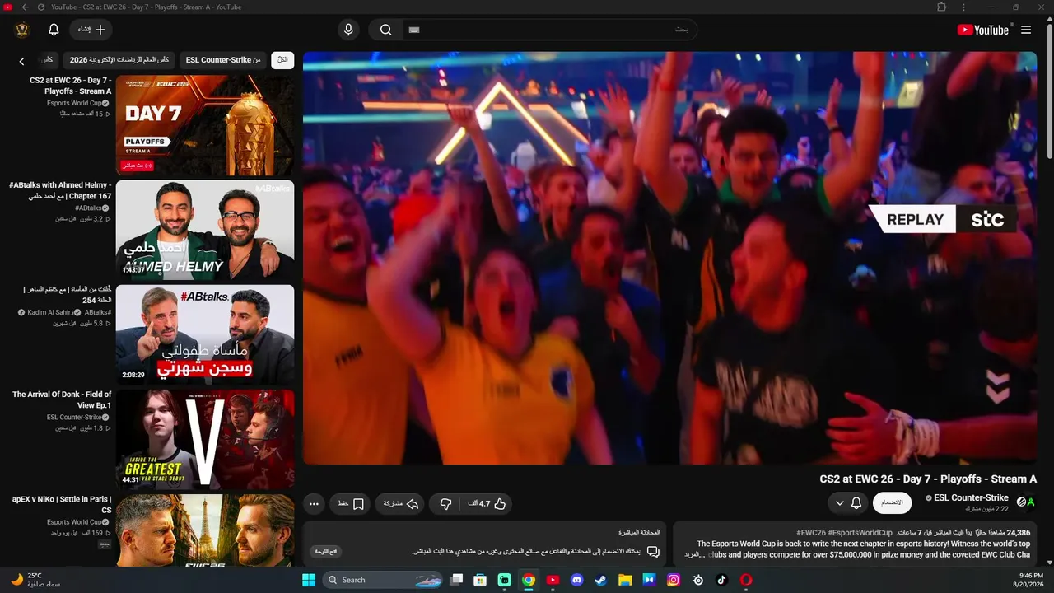Click the video player

(669, 258)
